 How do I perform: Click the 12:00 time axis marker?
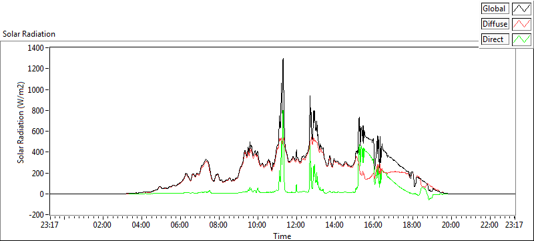296,225
